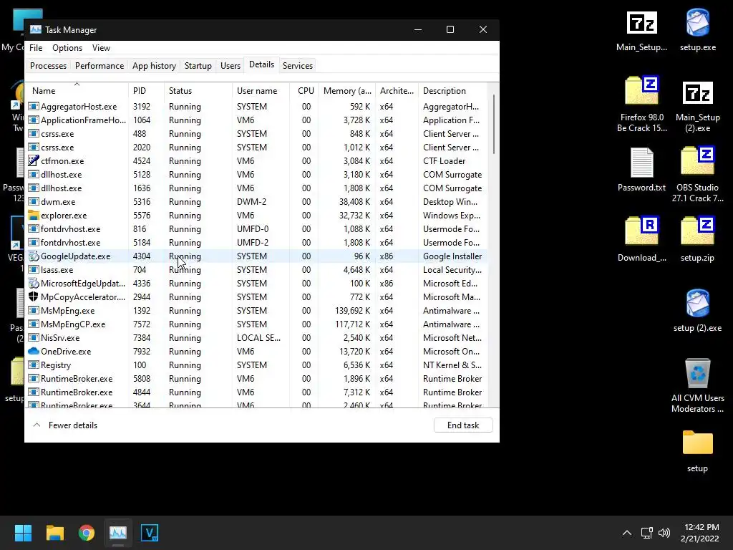Select csrss.exe with PID 488

point(256,134)
